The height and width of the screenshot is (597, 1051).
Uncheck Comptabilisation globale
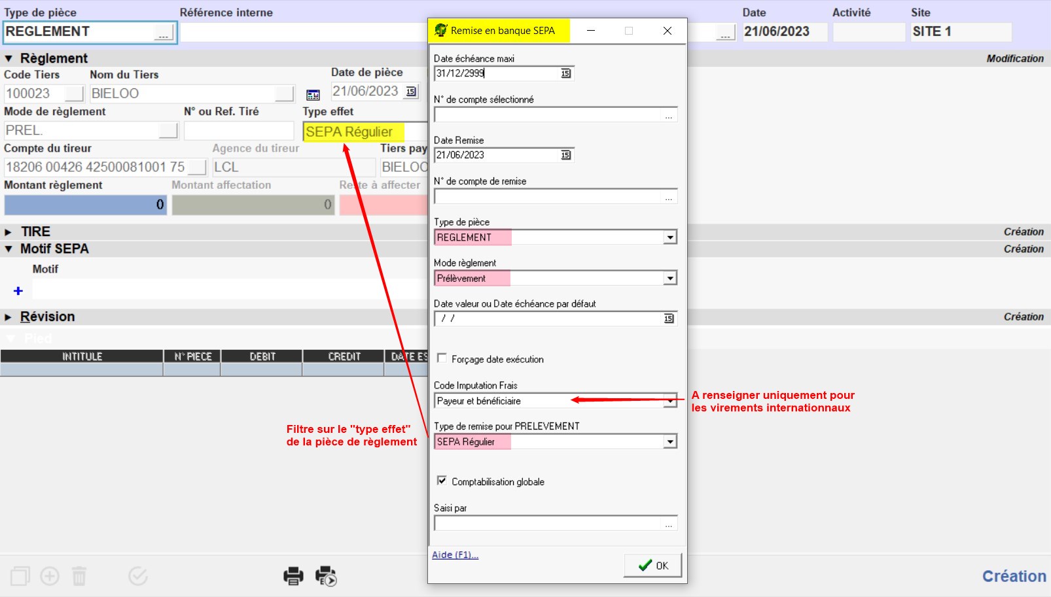pos(442,481)
